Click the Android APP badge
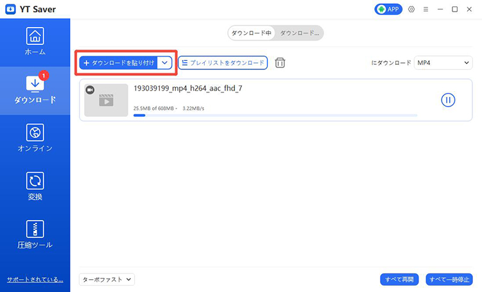Screen dimensions: 482x292 click(x=388, y=9)
